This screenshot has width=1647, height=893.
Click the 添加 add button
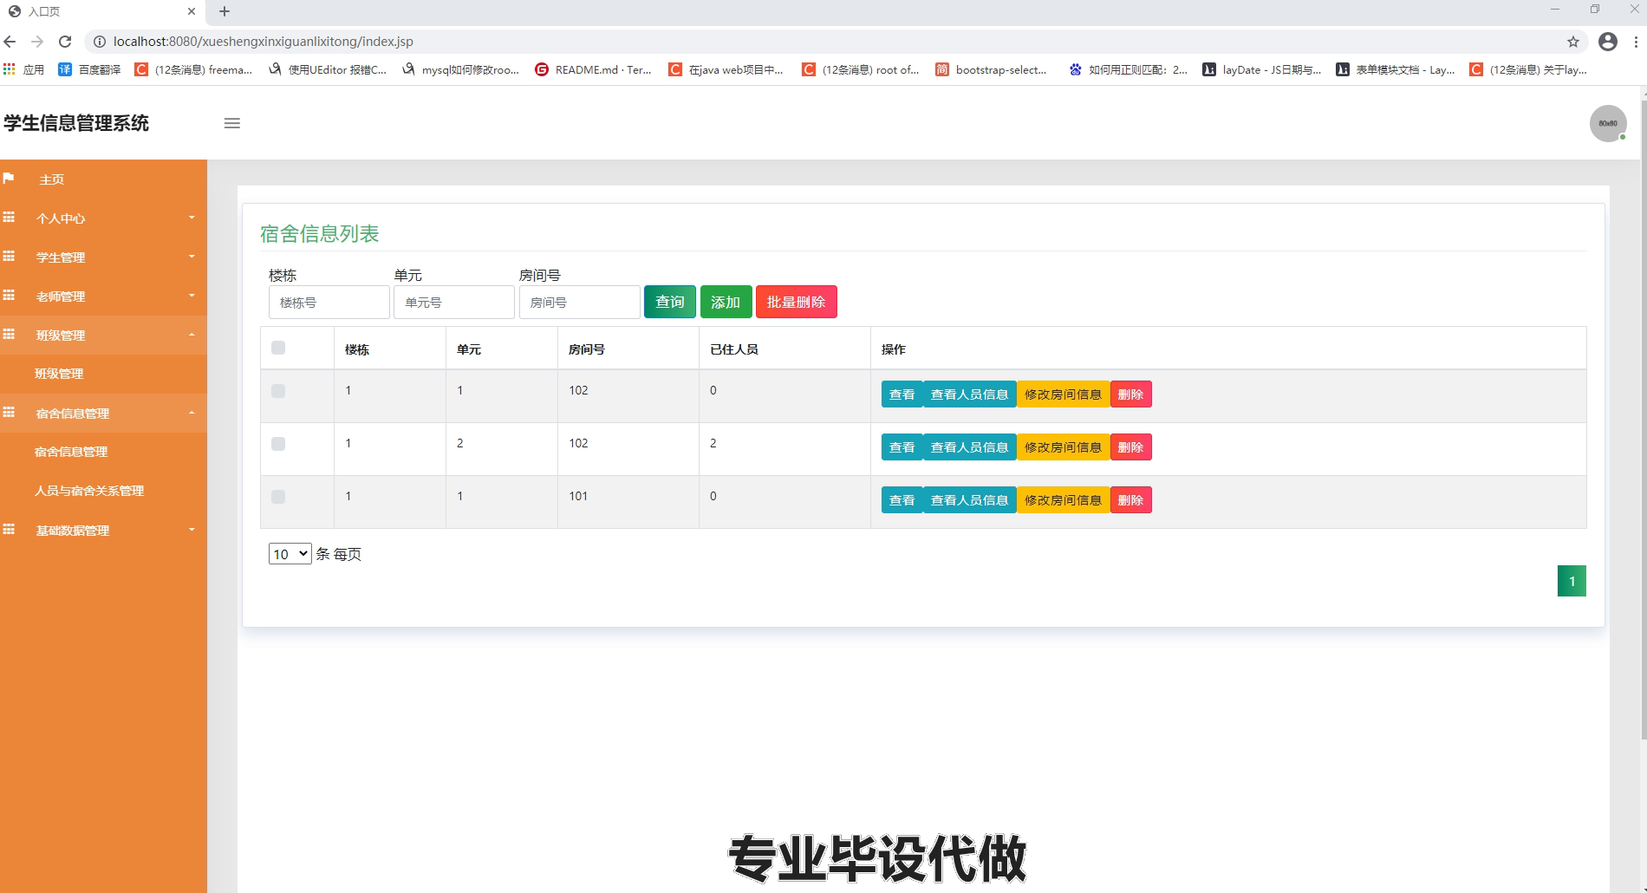pyautogui.click(x=726, y=302)
